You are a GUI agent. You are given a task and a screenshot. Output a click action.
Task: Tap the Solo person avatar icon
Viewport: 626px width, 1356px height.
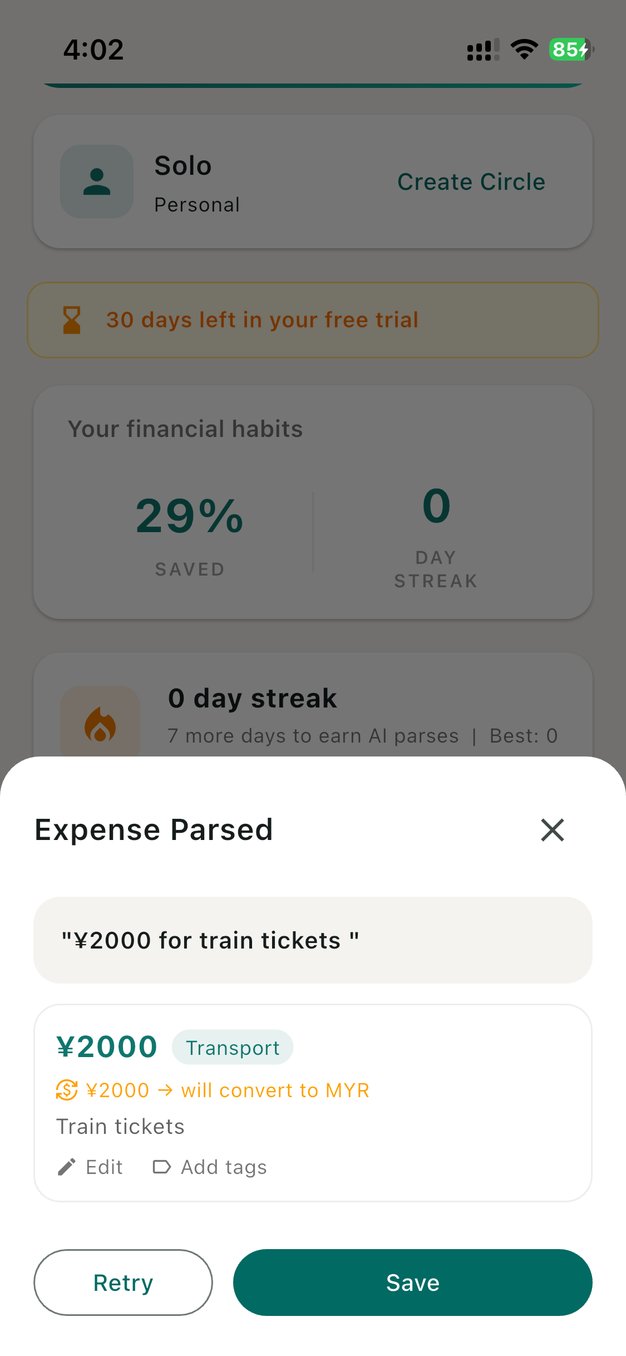pyautogui.click(x=97, y=181)
